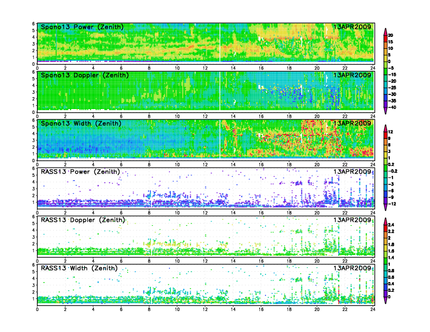Click hour '24' tick below RASS13 Width plot
The width and height of the screenshot is (430, 332).
(x=372, y=310)
